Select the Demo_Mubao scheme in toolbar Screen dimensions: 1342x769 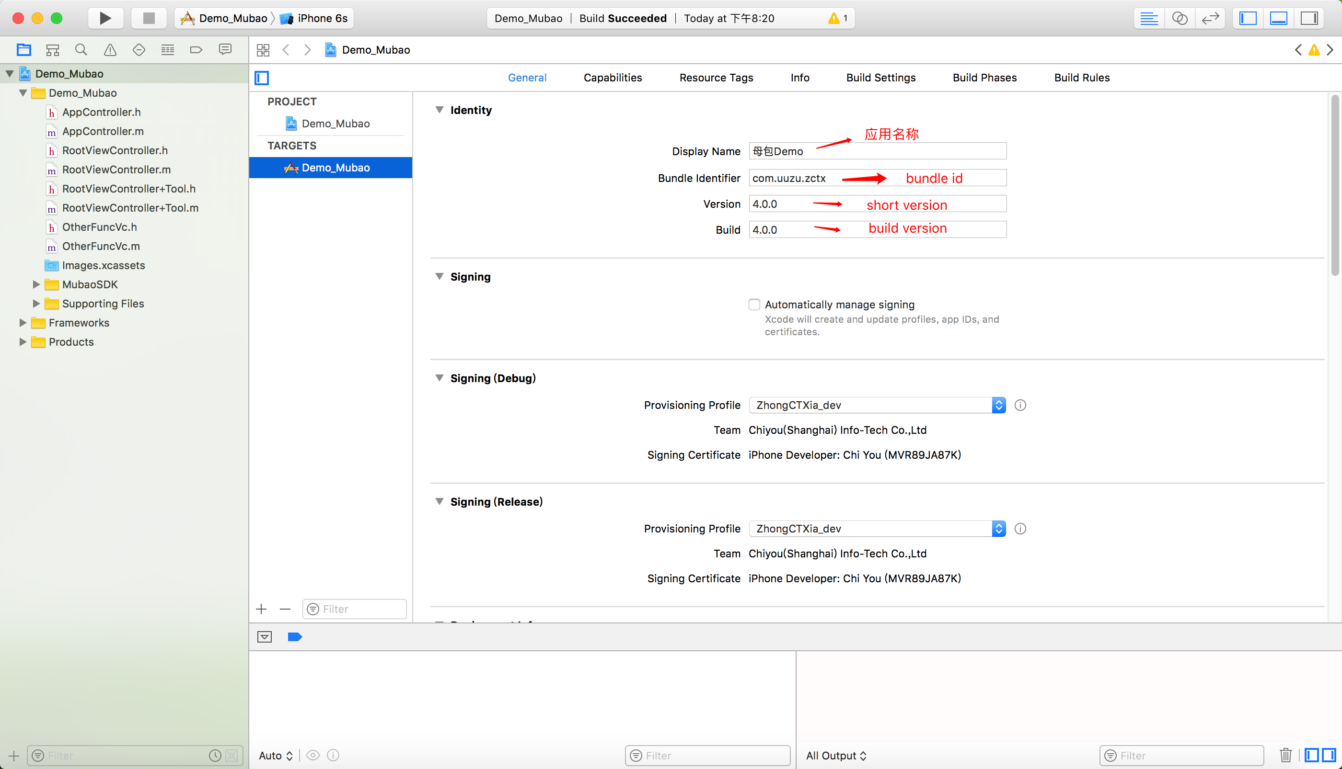pyautogui.click(x=224, y=18)
